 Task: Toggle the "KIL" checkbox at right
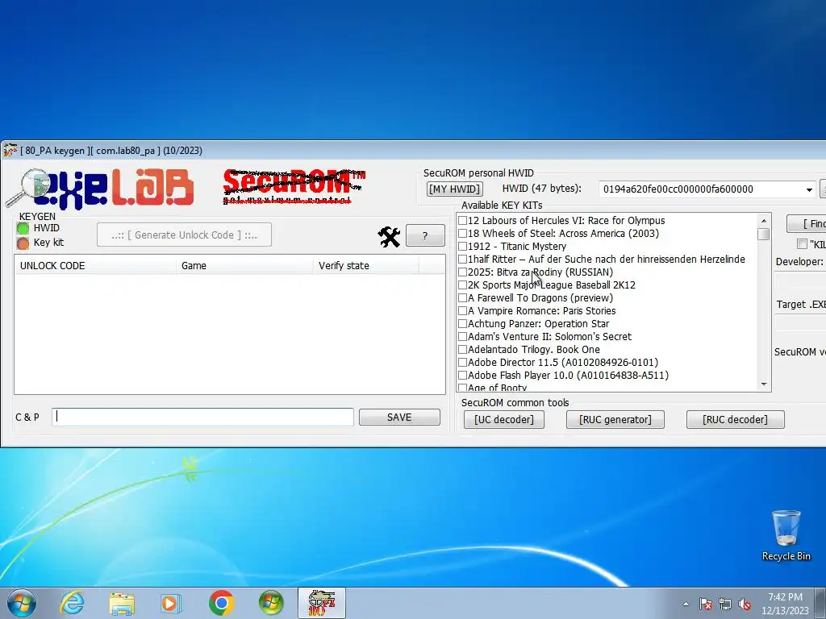pos(803,243)
